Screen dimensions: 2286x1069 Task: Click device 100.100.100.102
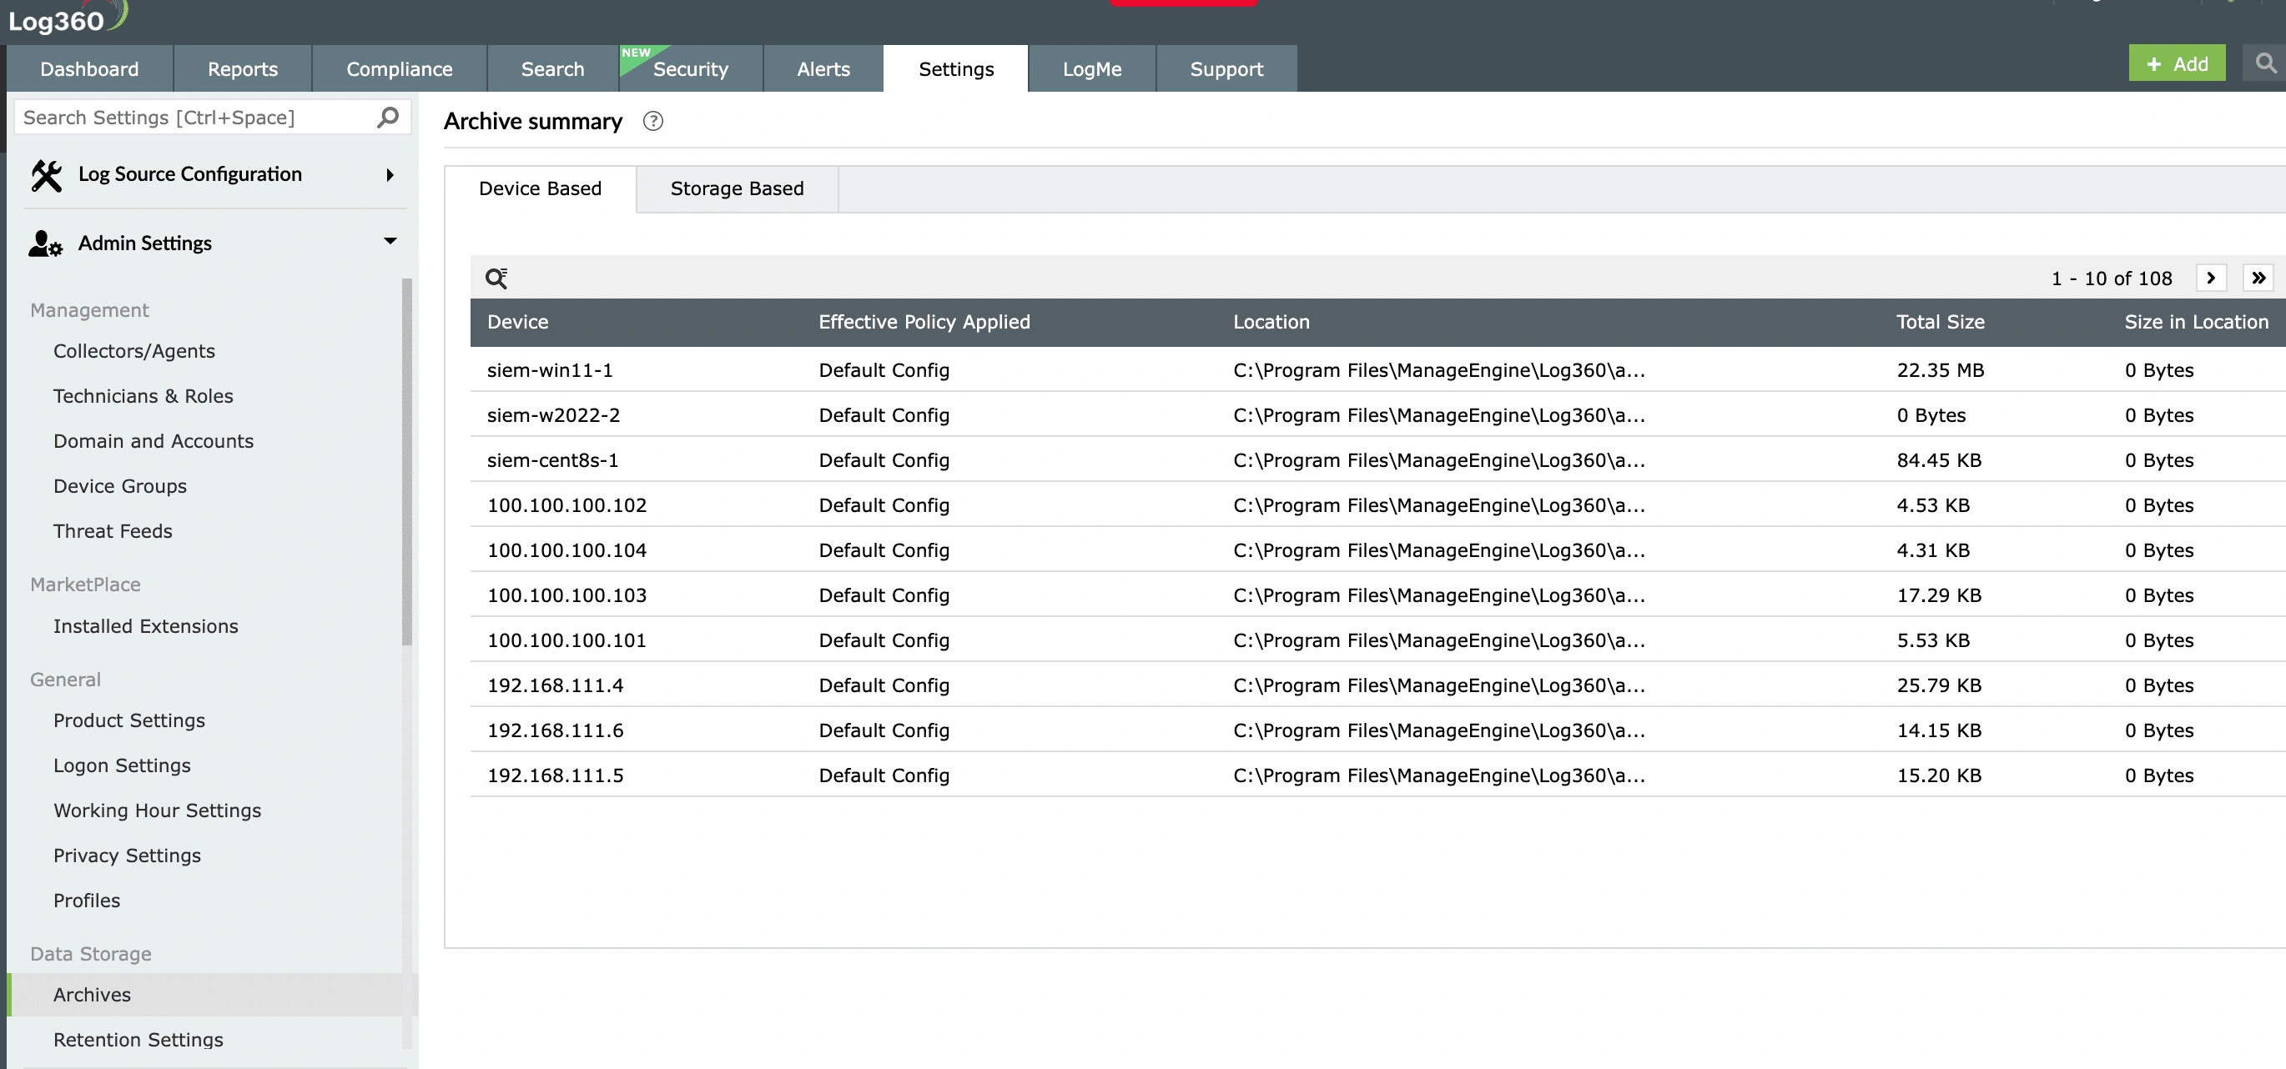567,505
